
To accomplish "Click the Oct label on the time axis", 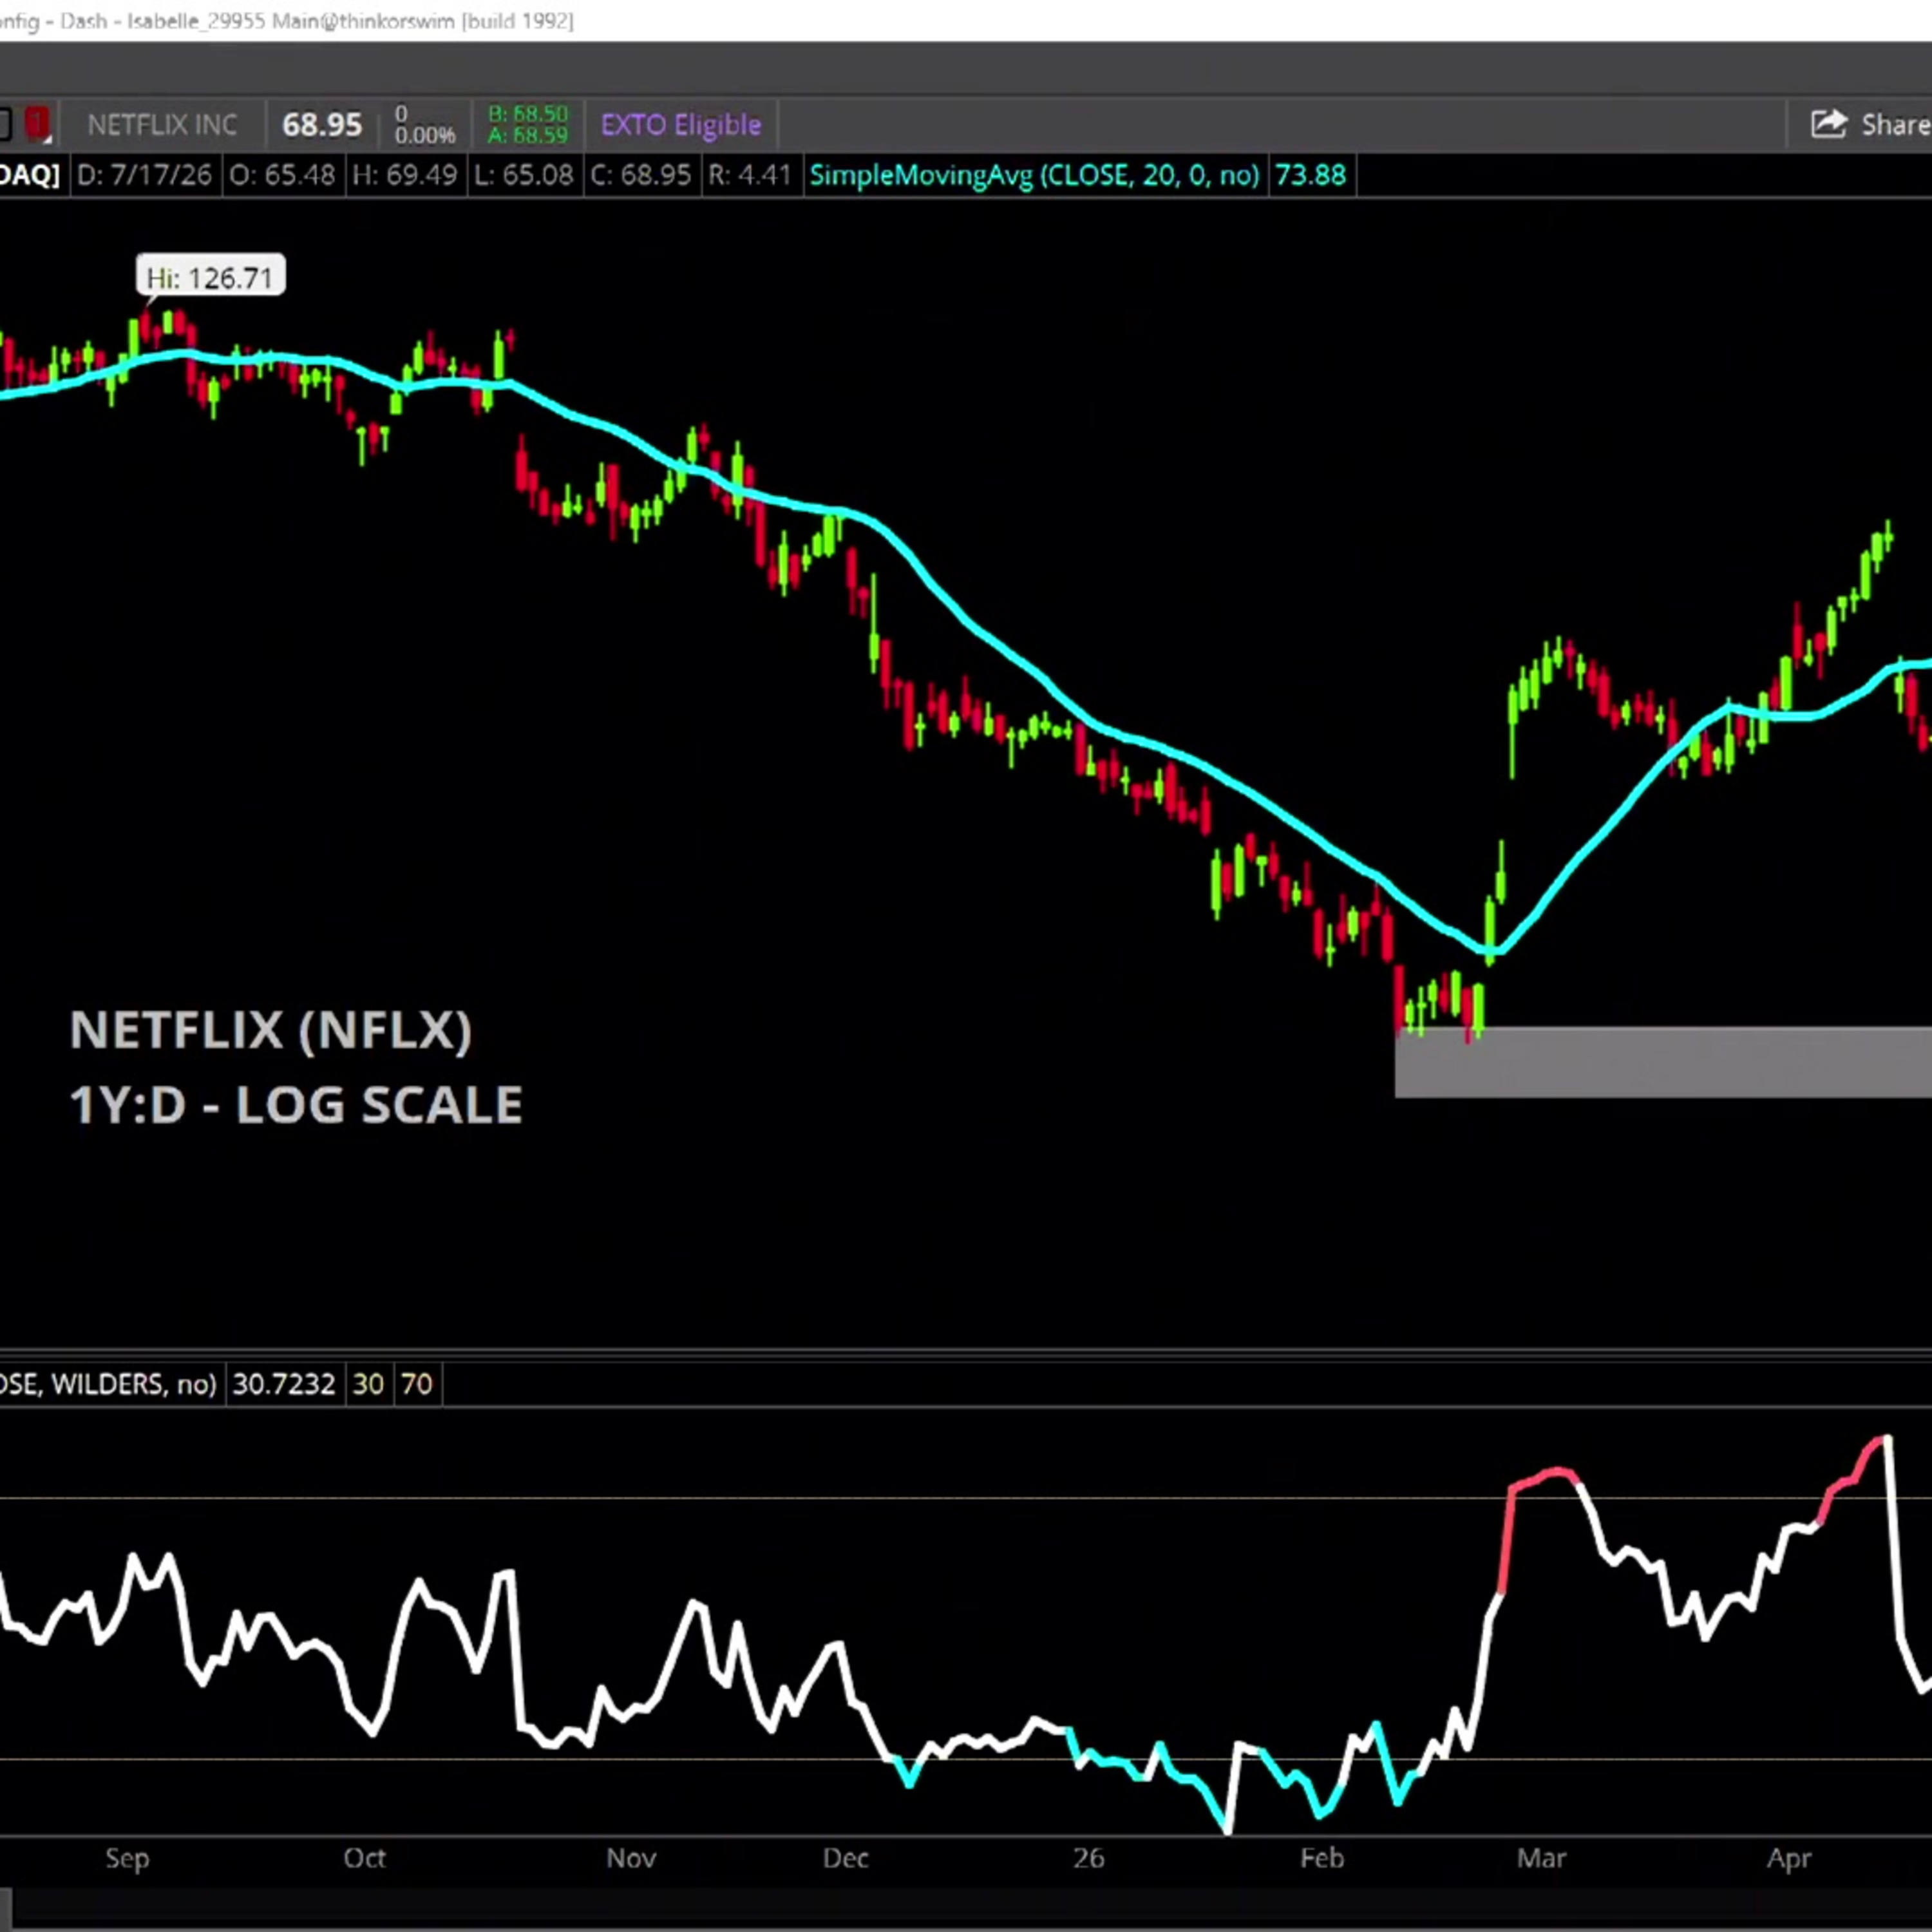I will 364,1859.
